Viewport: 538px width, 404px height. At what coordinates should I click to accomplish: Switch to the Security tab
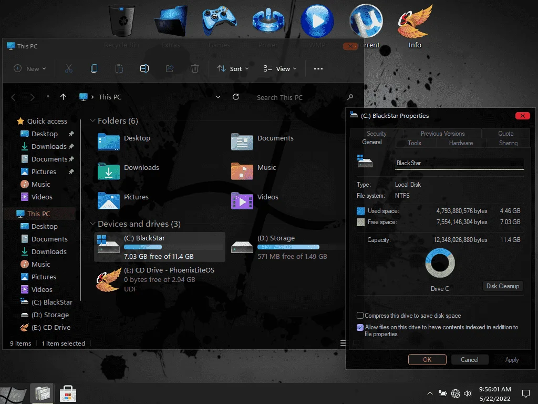point(376,134)
